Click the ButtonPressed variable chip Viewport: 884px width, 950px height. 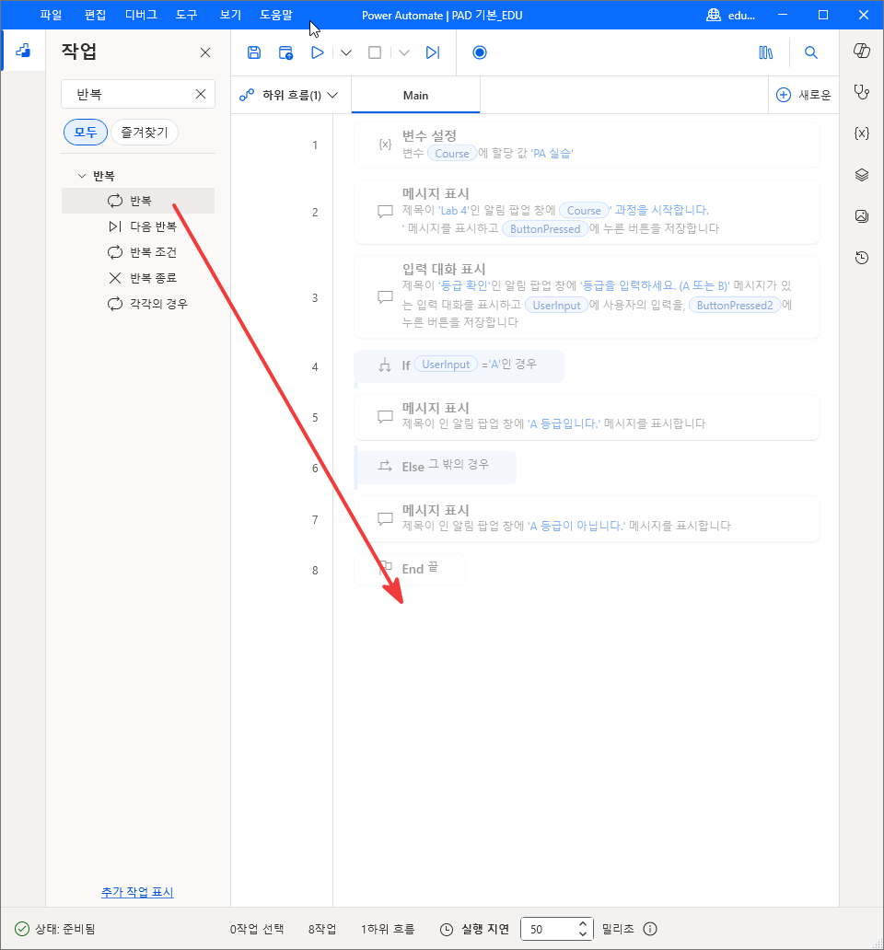[x=545, y=229]
